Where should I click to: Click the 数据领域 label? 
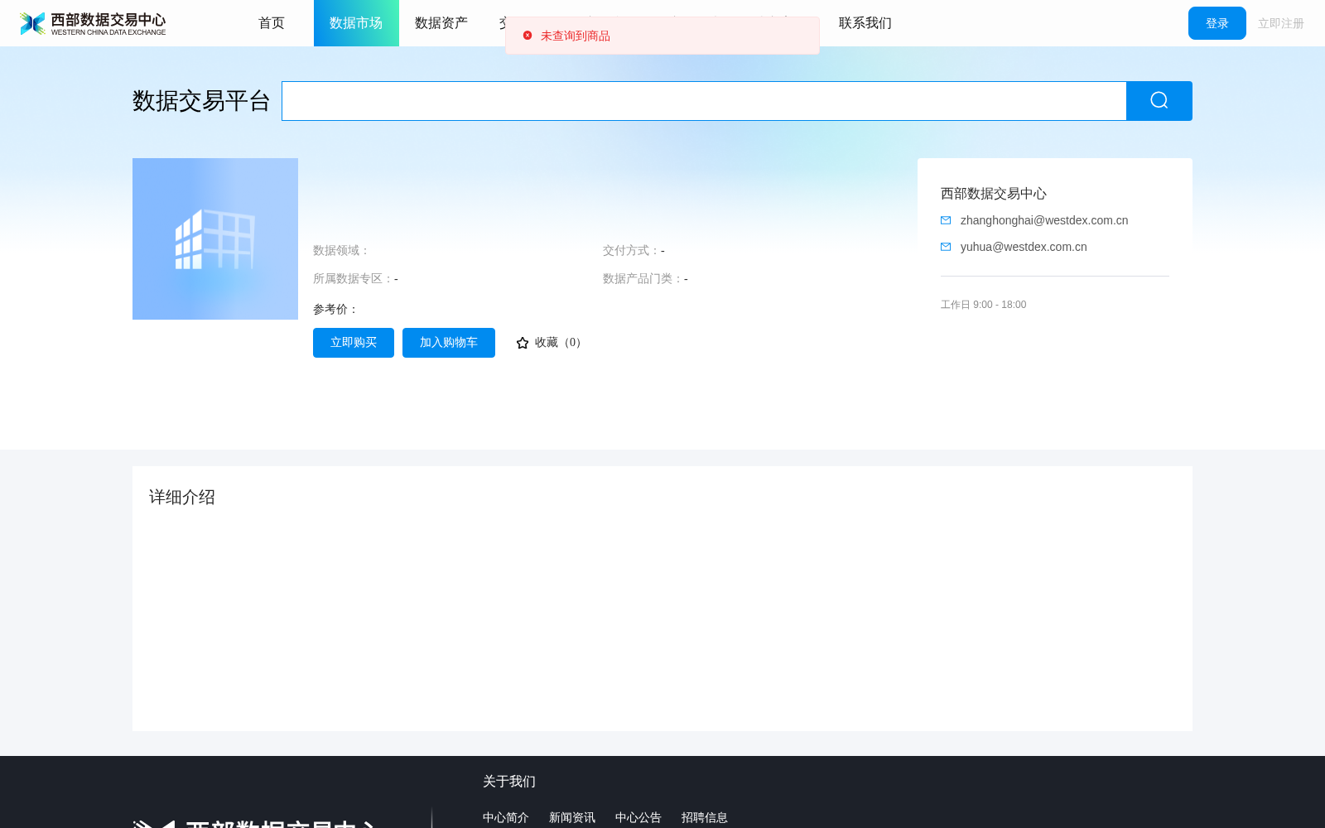pos(341,250)
